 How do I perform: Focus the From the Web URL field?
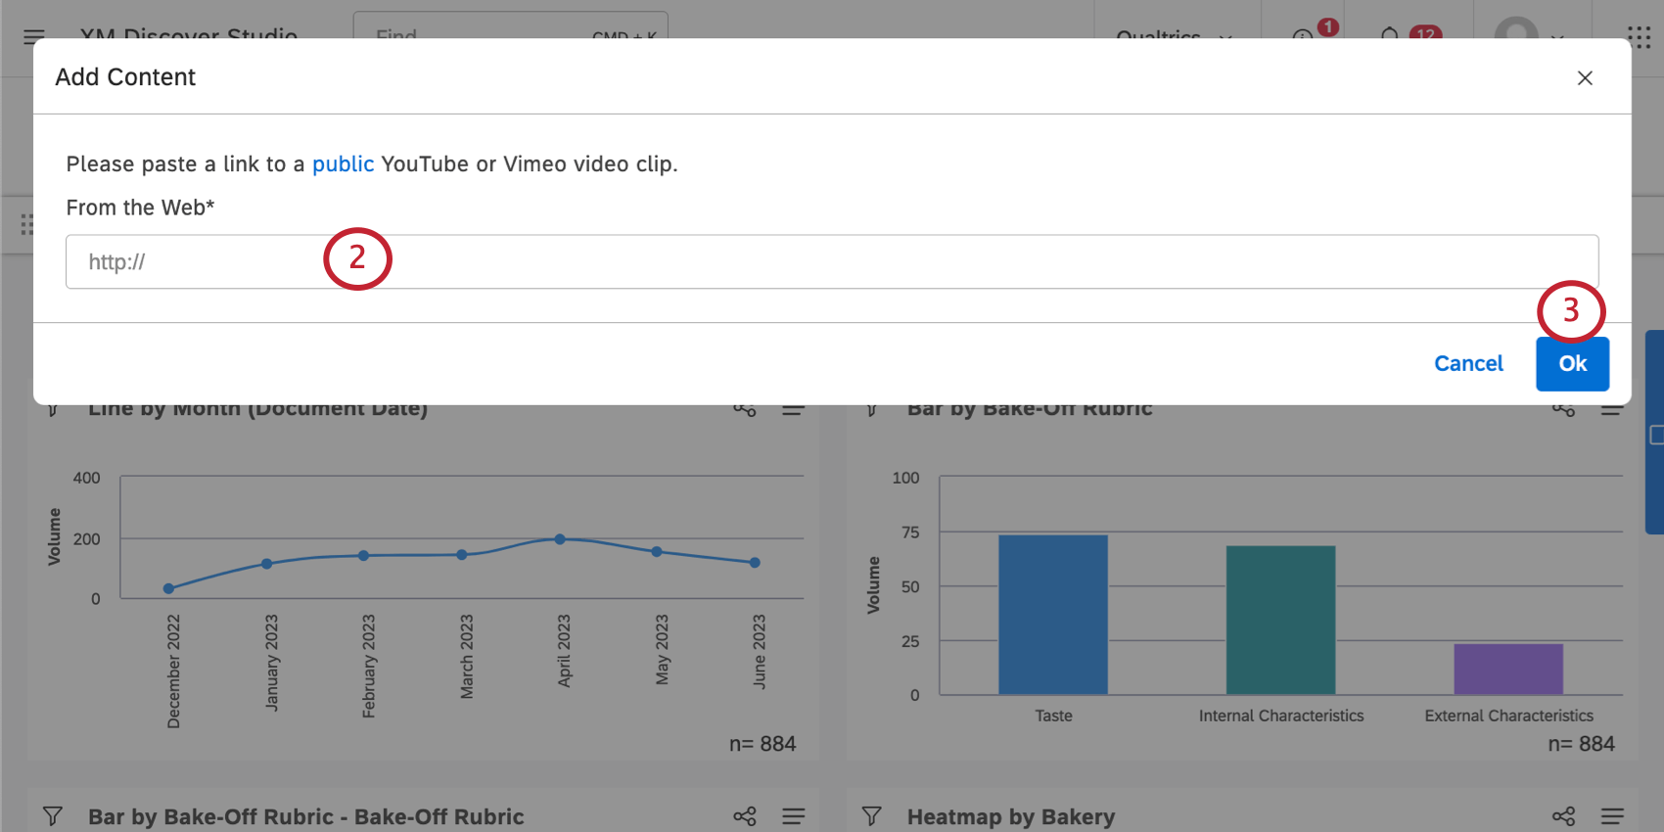(x=832, y=261)
